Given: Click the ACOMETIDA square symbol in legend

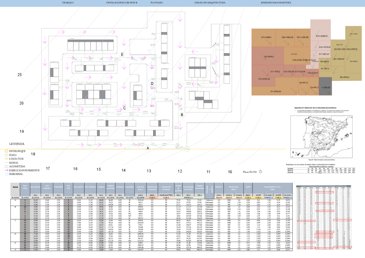Looking at the screenshot, I should click(6, 167).
